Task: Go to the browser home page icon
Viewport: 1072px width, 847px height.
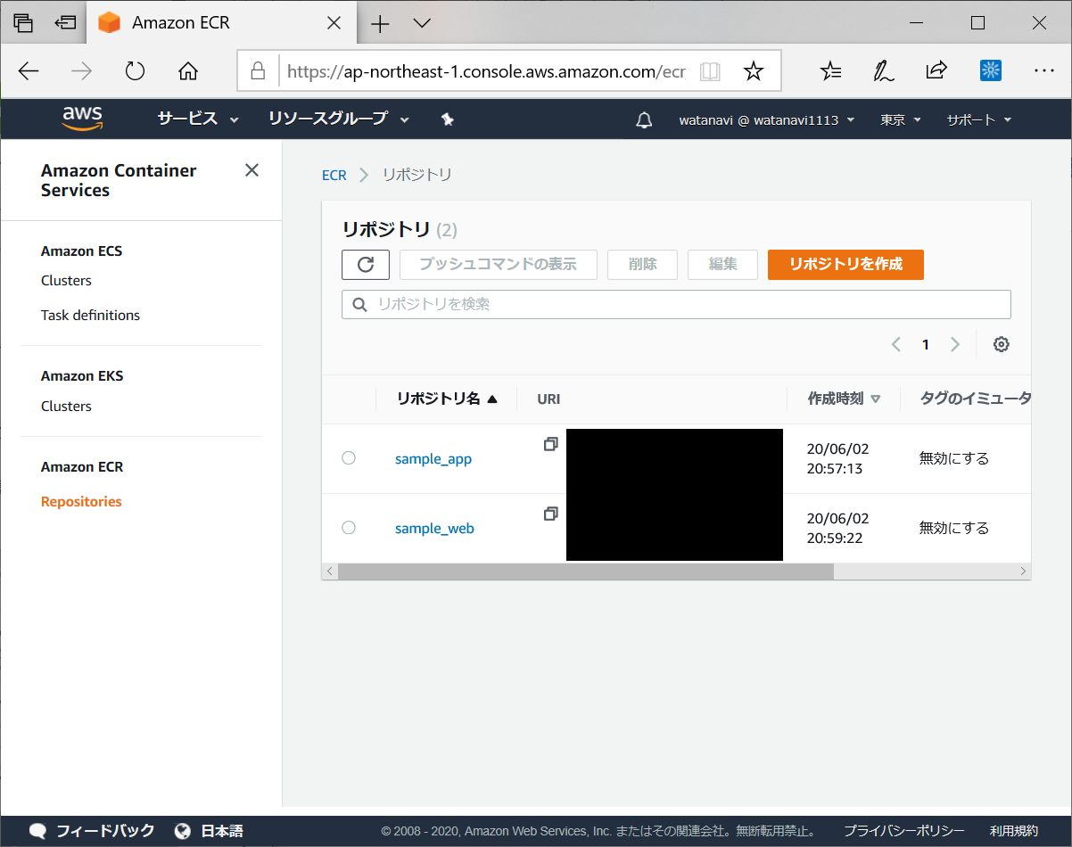Action: [x=187, y=71]
